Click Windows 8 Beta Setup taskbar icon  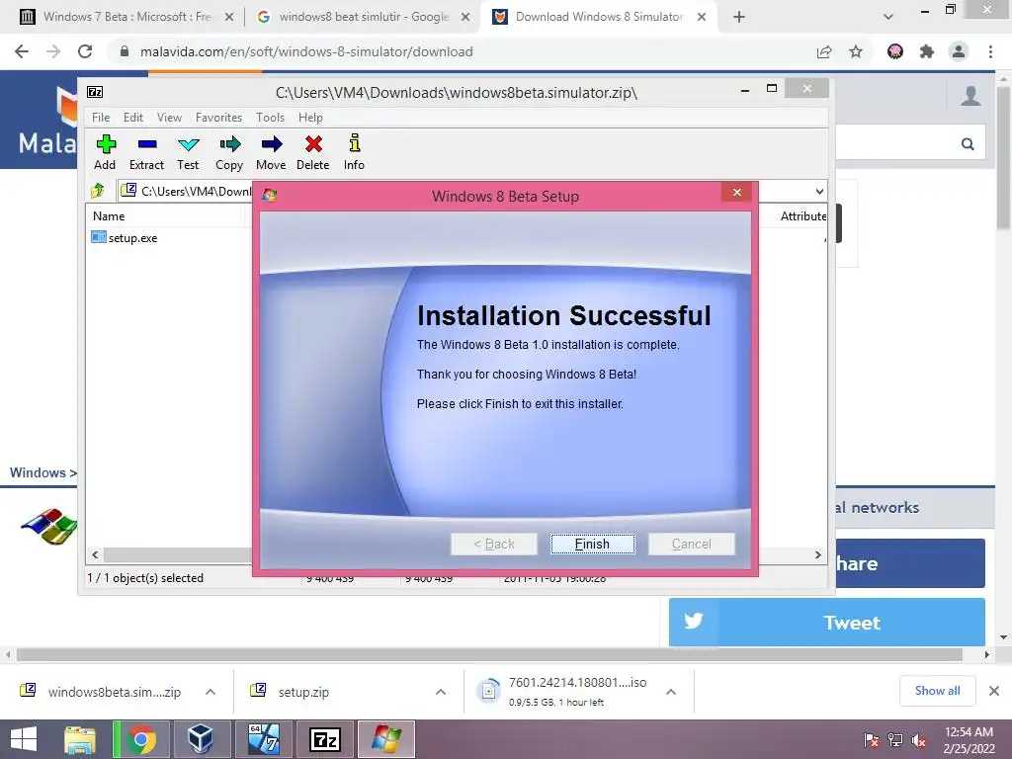[386, 739]
